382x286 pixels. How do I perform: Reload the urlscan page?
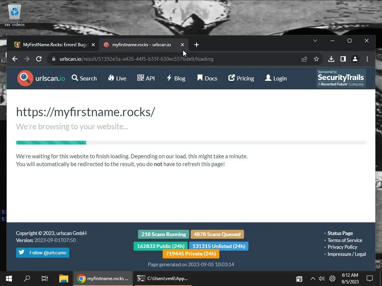(x=39, y=59)
